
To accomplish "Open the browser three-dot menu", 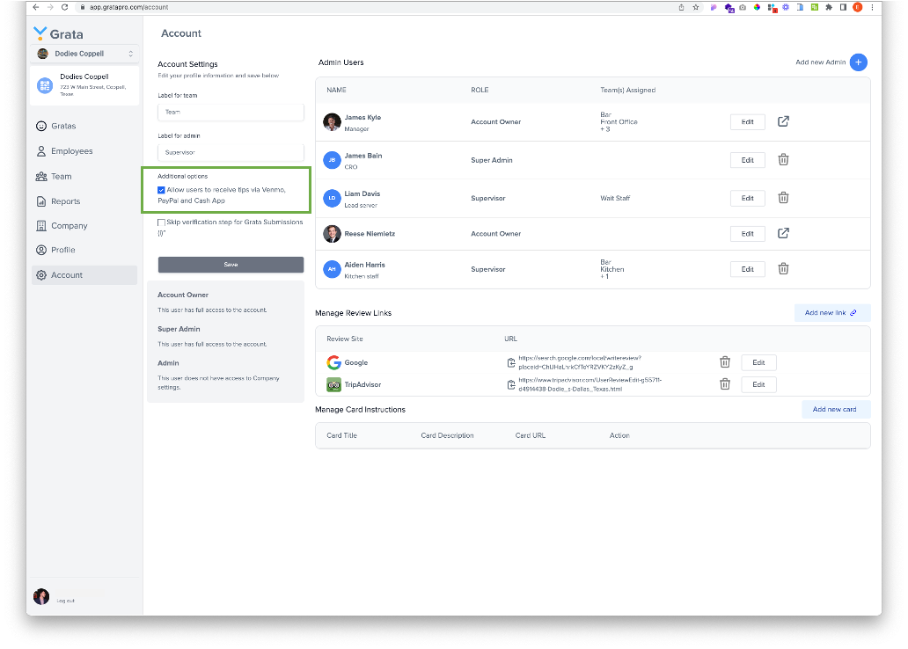I will [x=872, y=8].
